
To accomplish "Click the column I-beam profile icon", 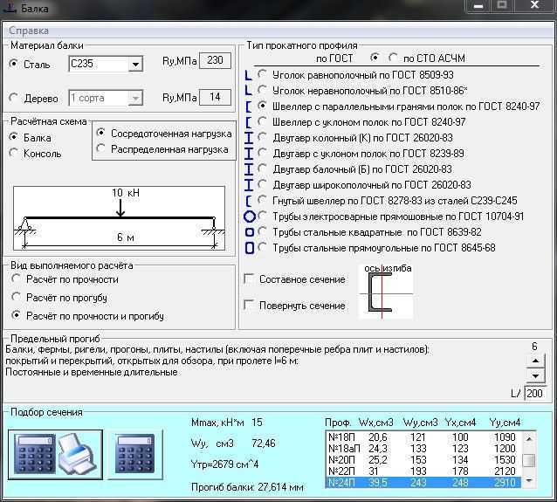I will point(249,137).
